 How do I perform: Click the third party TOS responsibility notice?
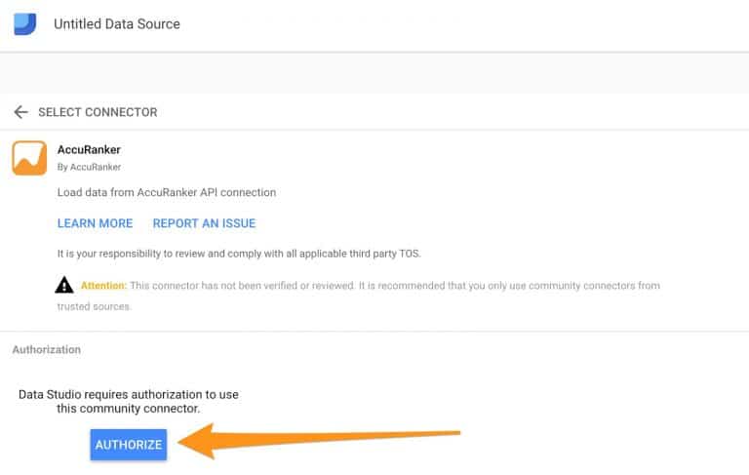239,254
